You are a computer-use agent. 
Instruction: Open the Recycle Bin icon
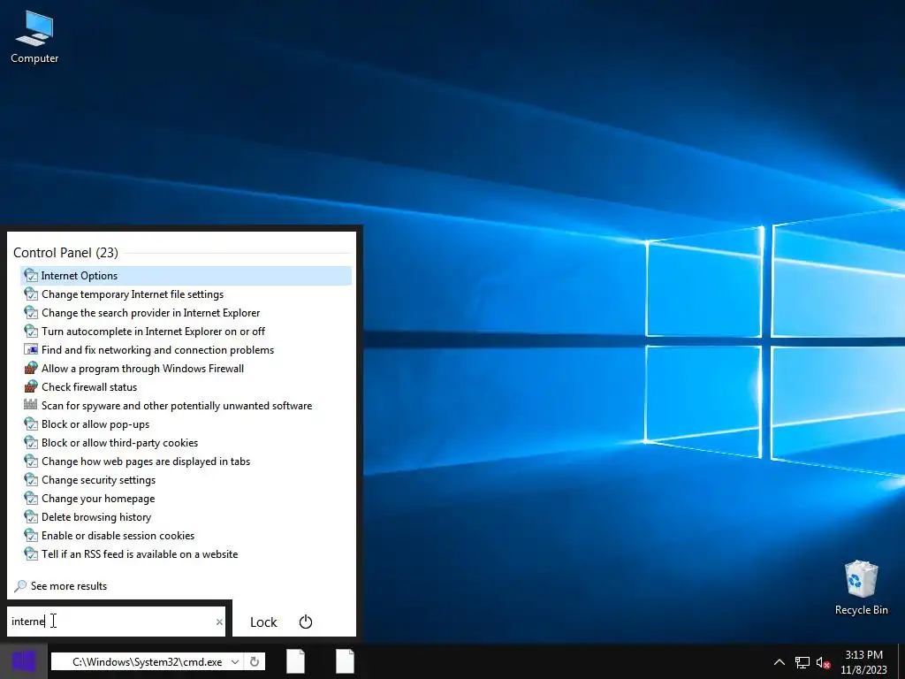[861, 587]
